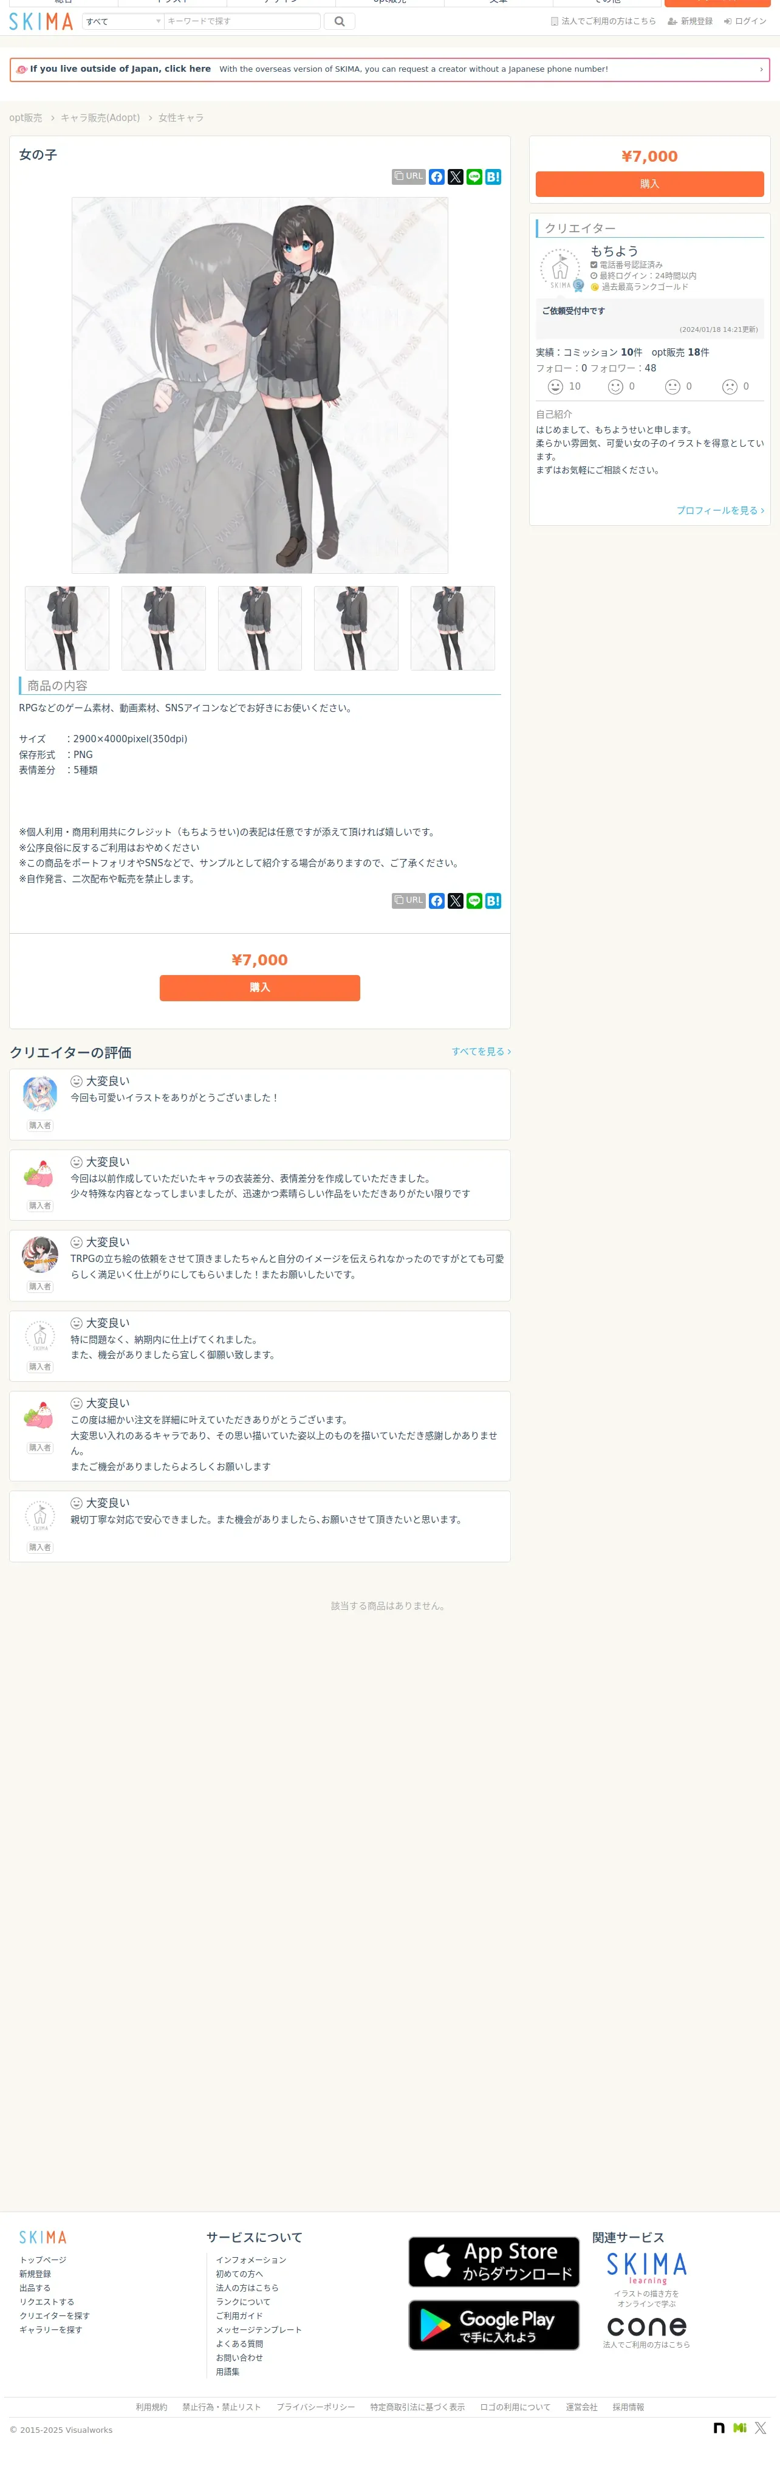780x2479 pixels.
Task: Share on Hatena Bookmark using the lower B! icon
Action: (x=493, y=901)
